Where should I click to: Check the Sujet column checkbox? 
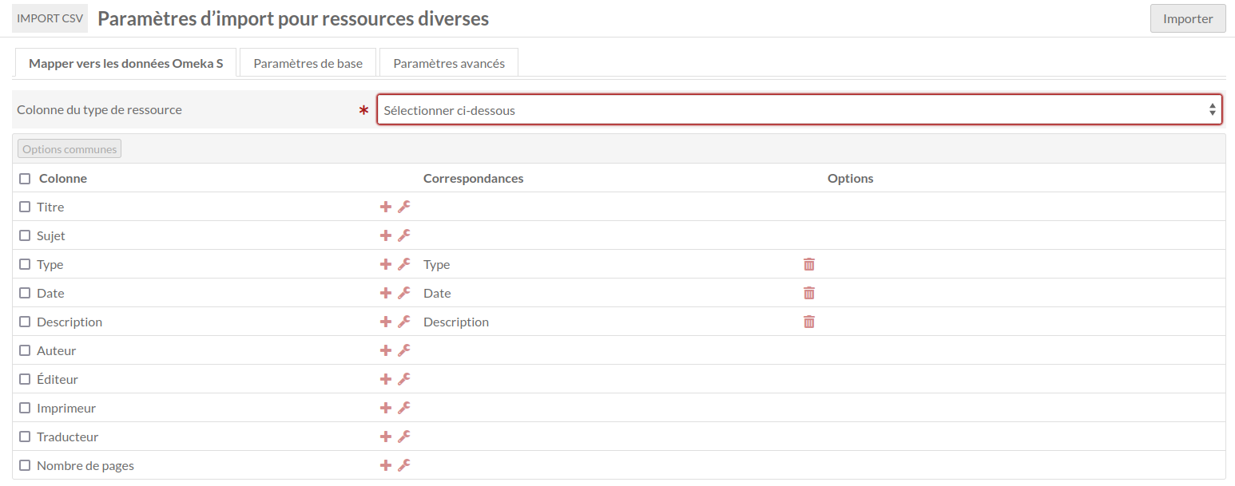[x=25, y=235]
